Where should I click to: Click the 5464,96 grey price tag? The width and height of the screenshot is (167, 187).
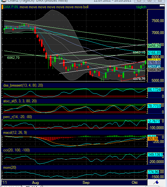154,70
